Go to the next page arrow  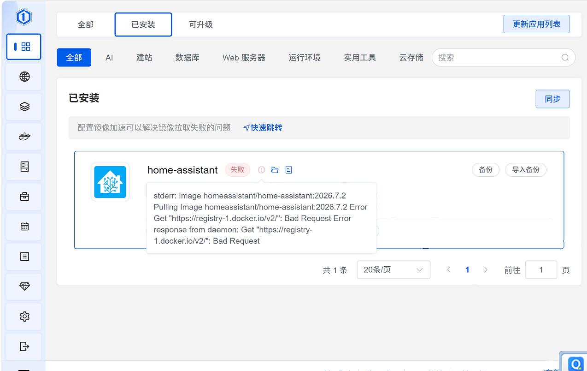(x=486, y=270)
